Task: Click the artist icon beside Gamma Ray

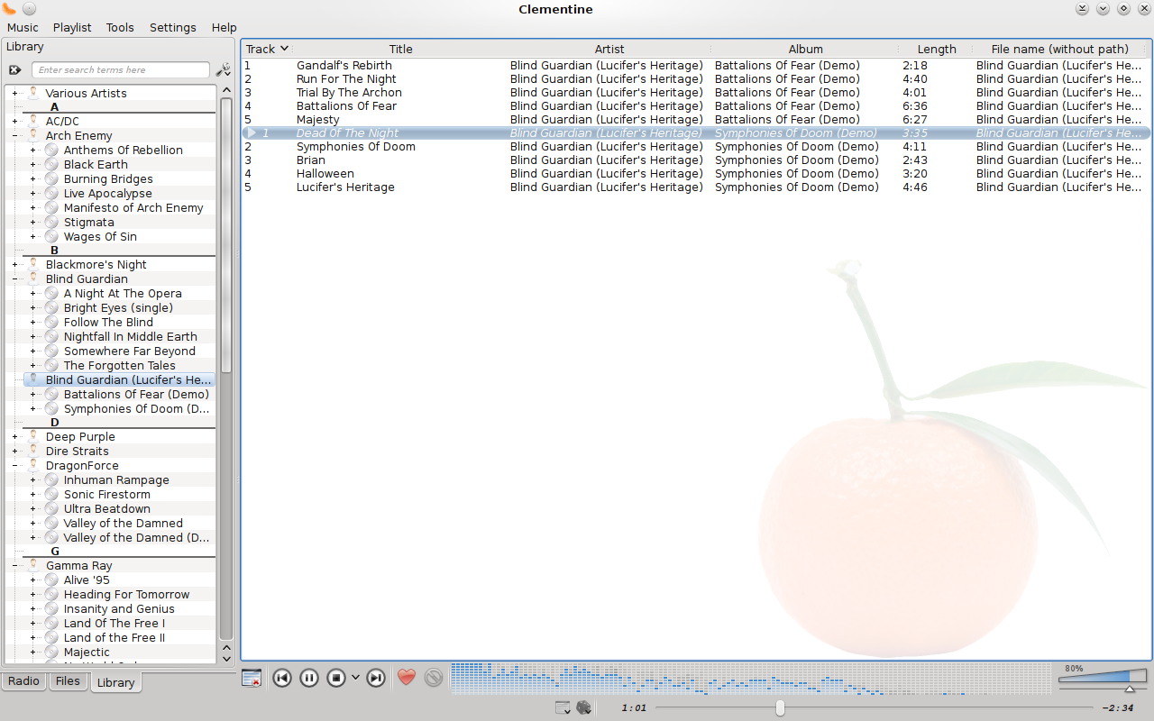Action: (x=33, y=565)
